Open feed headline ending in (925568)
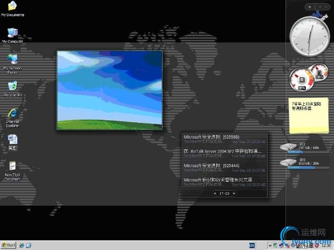This screenshot has height=250, width=334. click(x=211, y=137)
